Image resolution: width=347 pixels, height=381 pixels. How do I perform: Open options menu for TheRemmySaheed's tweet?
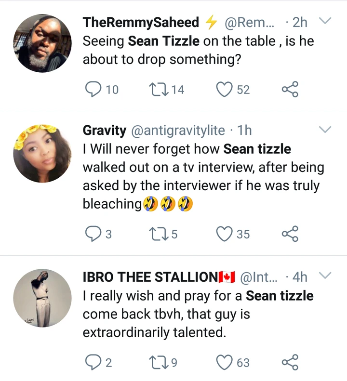pos(326,22)
